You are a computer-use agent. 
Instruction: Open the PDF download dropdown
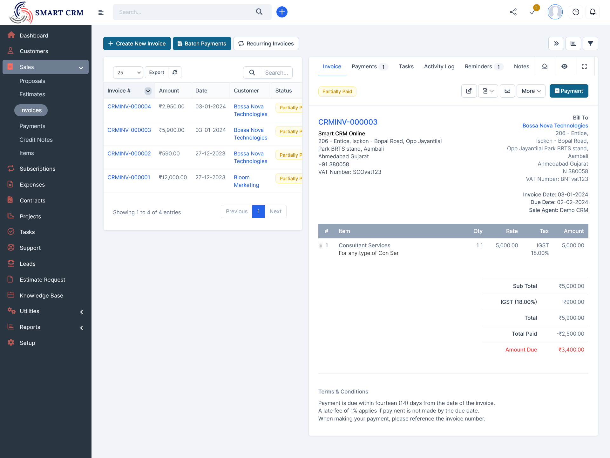[x=488, y=91]
